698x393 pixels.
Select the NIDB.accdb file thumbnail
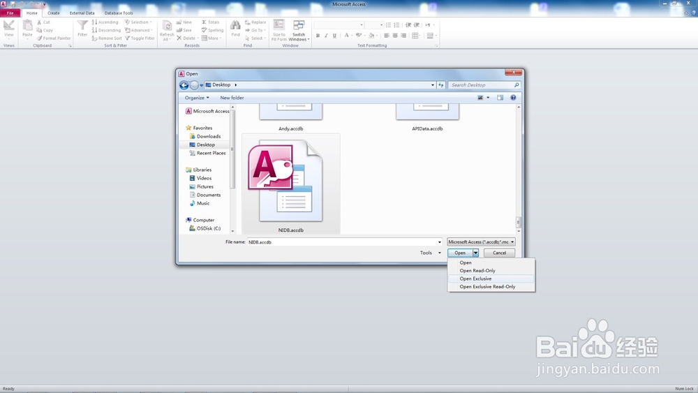tap(290, 184)
